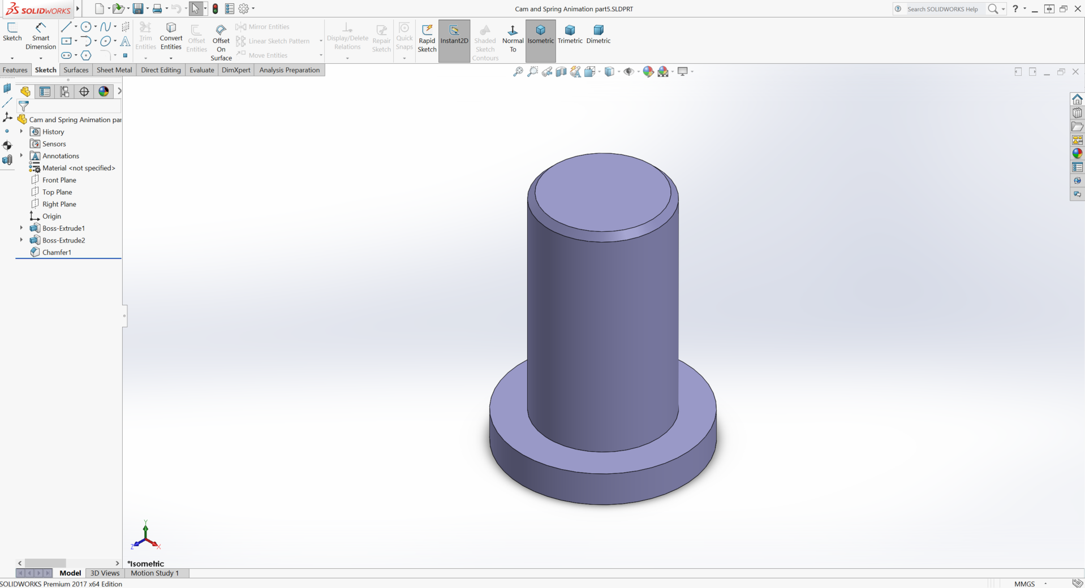This screenshot has width=1085, height=588.
Task: Open the Smart Dimension dropdown arrow
Action: point(41,58)
